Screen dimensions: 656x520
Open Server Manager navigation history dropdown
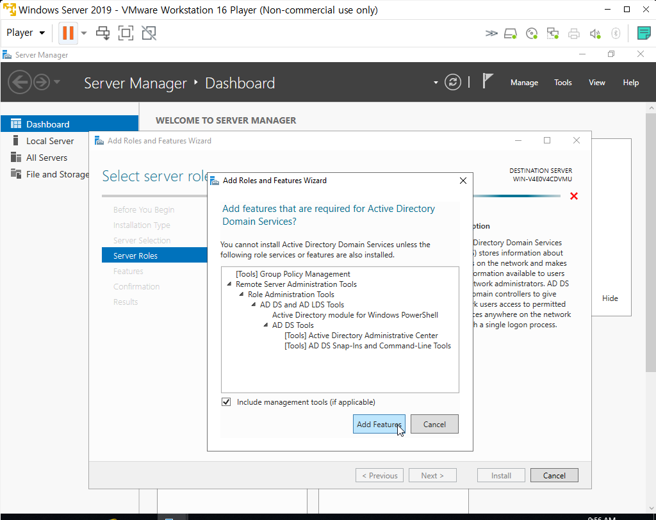57,82
